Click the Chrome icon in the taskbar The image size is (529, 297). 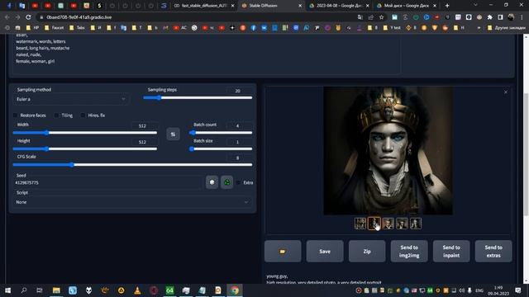tap(235, 290)
